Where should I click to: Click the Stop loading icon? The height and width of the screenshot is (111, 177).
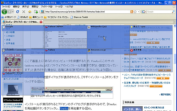point(24,12)
